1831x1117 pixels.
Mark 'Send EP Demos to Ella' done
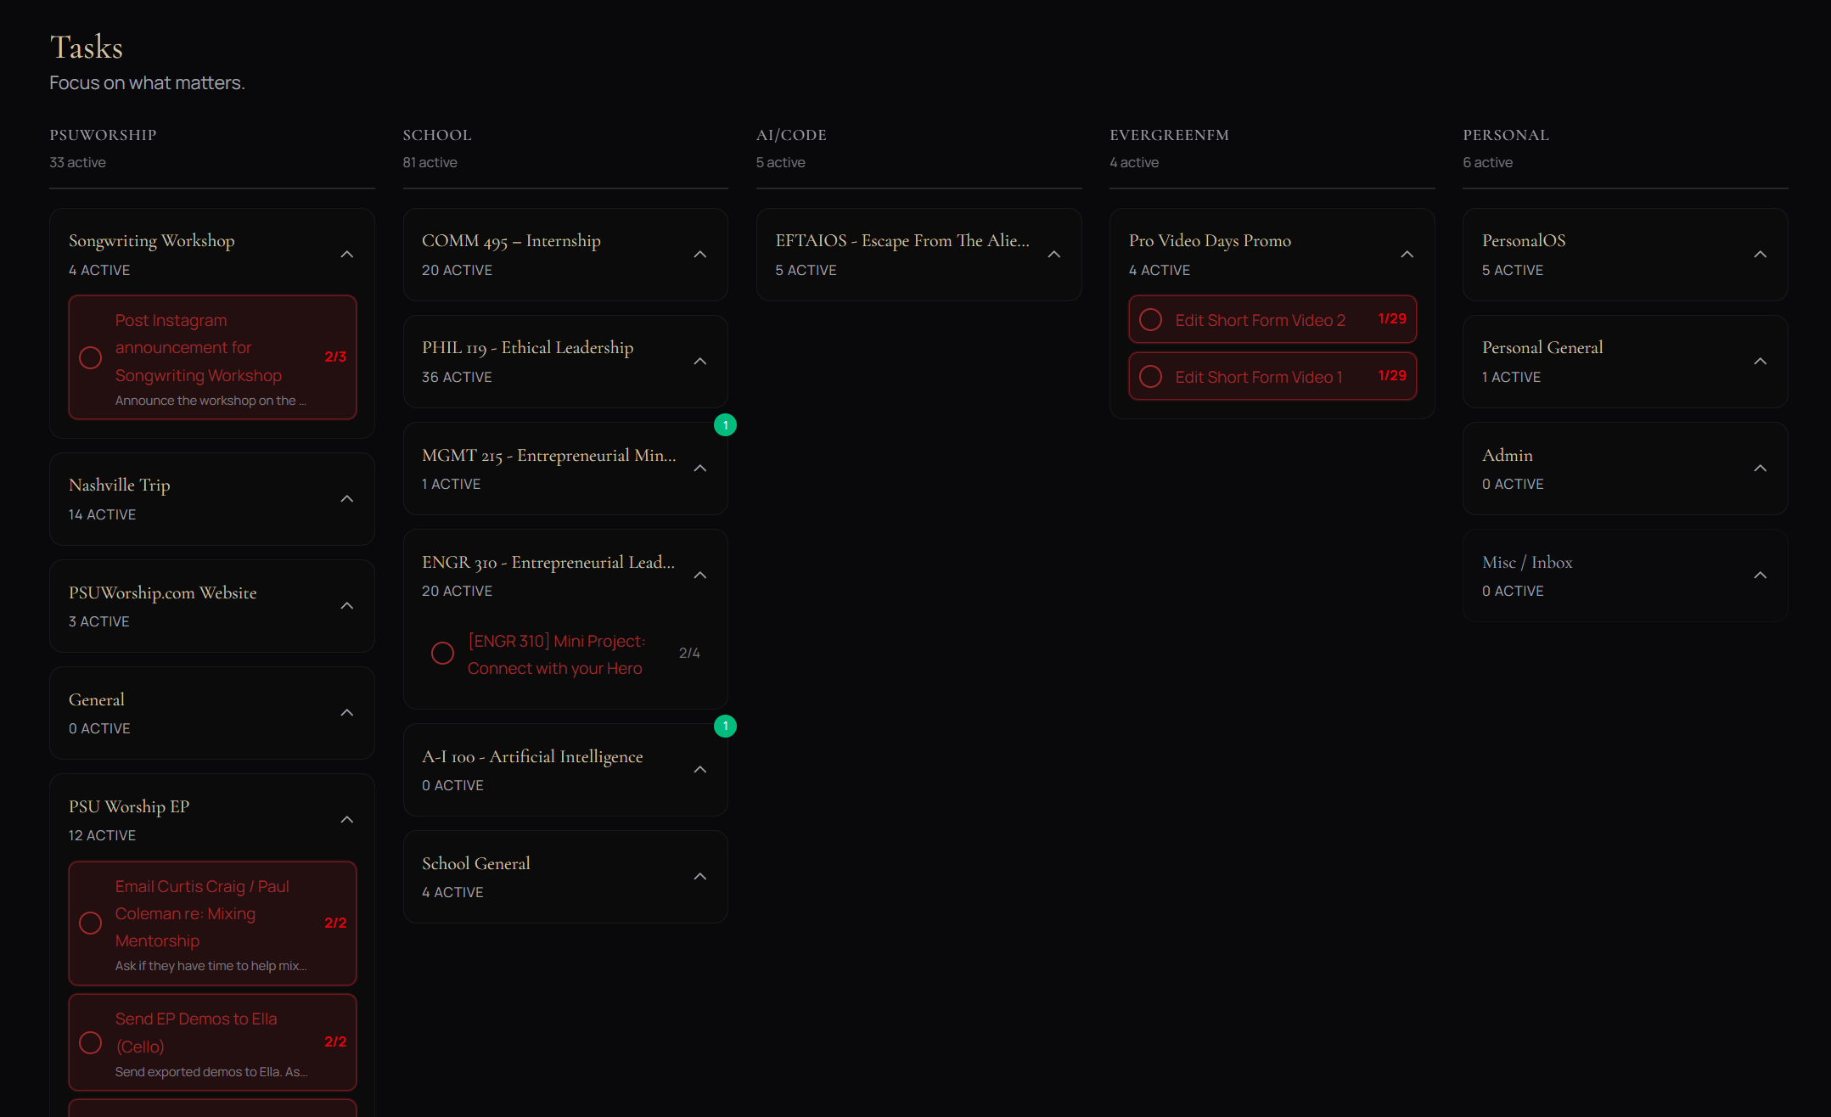[90, 1042]
